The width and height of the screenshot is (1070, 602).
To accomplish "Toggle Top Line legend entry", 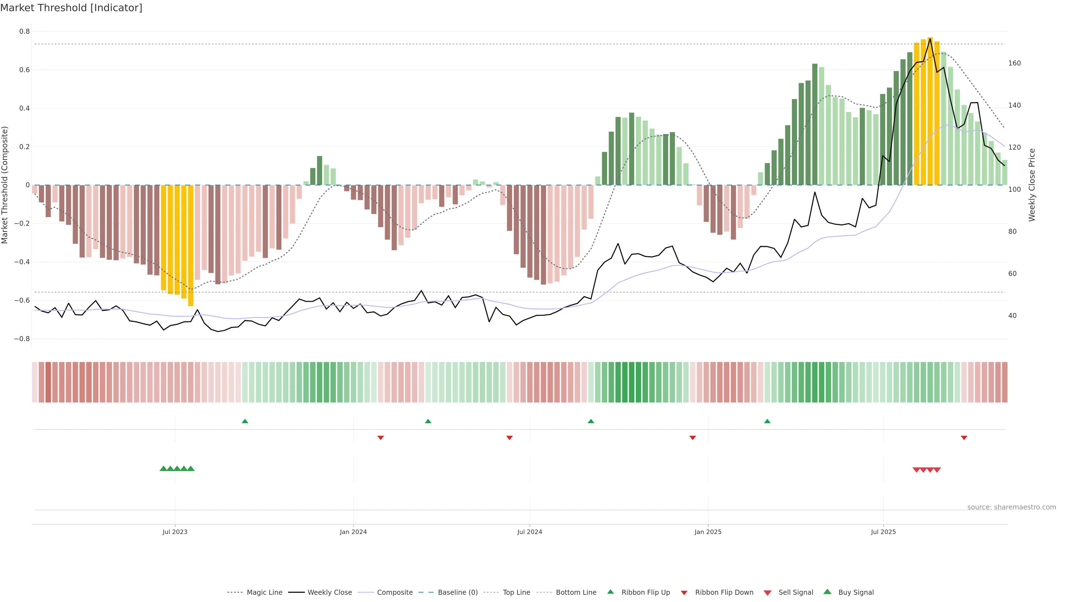I will [516, 593].
